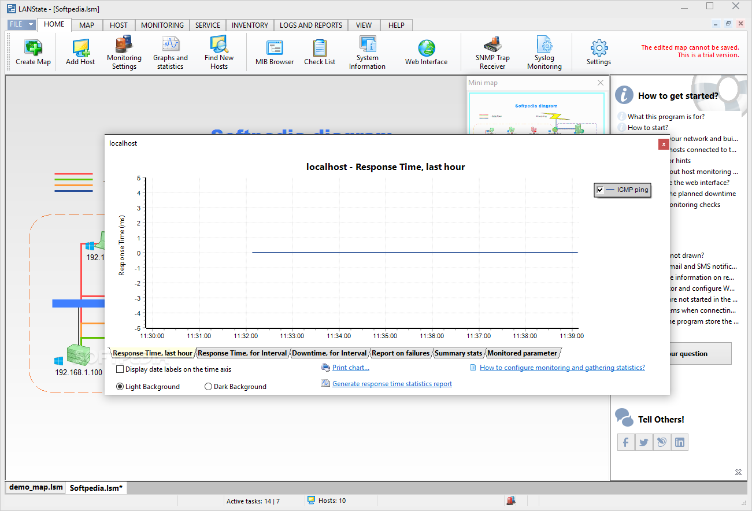Share via the LinkedIn icon
This screenshot has height=511, width=752.
click(x=680, y=442)
